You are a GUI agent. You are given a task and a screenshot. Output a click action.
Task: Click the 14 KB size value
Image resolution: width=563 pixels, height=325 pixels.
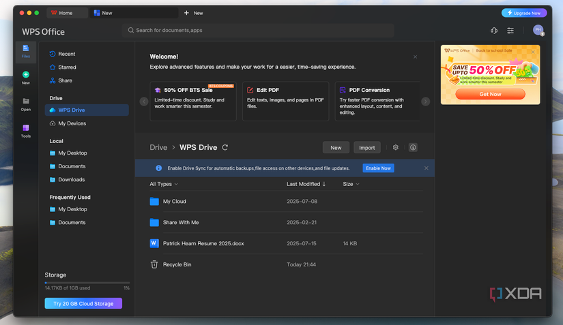pos(349,244)
